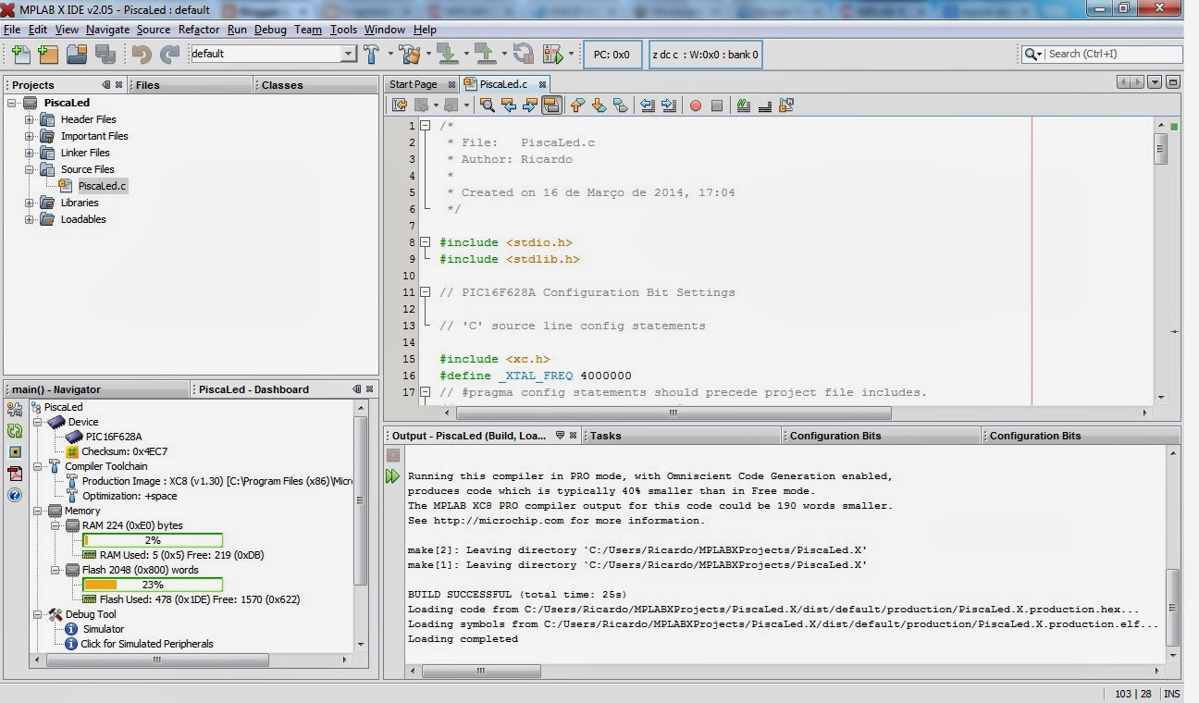Click the Undo arrow icon
This screenshot has width=1199, height=703.
click(142, 54)
